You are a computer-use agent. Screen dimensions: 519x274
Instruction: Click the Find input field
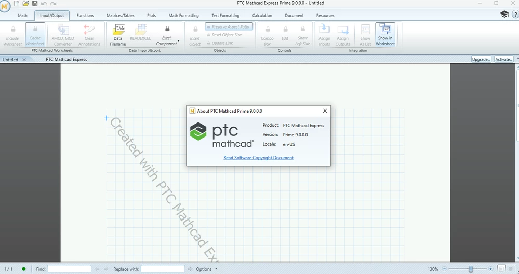click(x=69, y=269)
